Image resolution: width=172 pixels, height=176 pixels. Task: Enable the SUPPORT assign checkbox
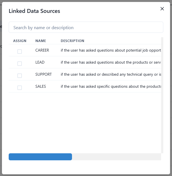click(20, 76)
